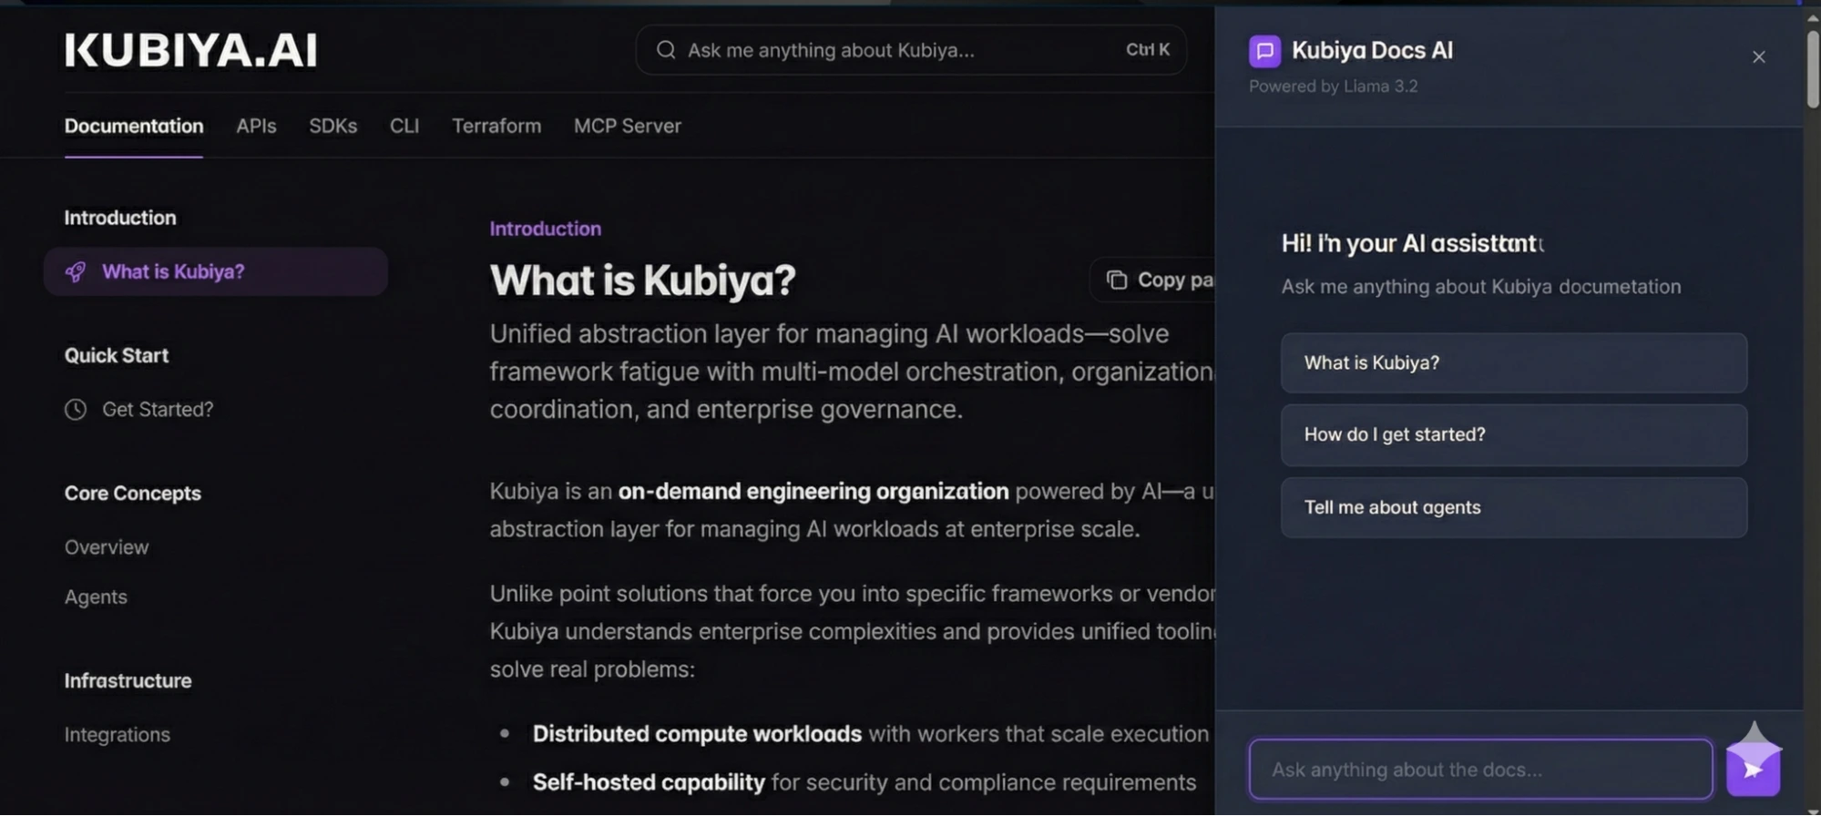Switch to the SDKs tab
This screenshot has width=1821, height=816.
[x=332, y=126]
